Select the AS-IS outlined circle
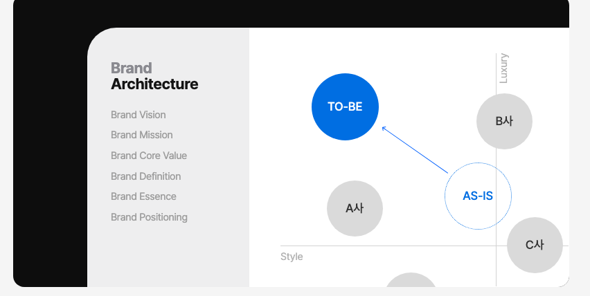The image size is (590, 296). click(478, 196)
